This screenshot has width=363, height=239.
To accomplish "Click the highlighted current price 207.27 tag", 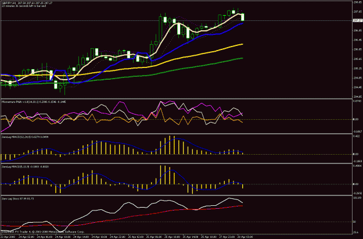I will coord(357,20).
